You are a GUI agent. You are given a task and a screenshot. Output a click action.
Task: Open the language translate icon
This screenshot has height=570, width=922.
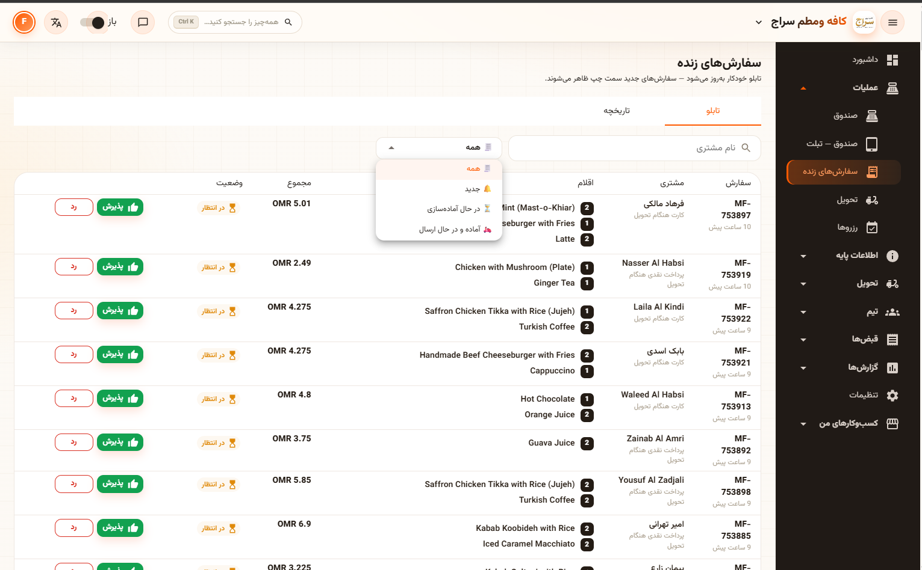point(56,23)
